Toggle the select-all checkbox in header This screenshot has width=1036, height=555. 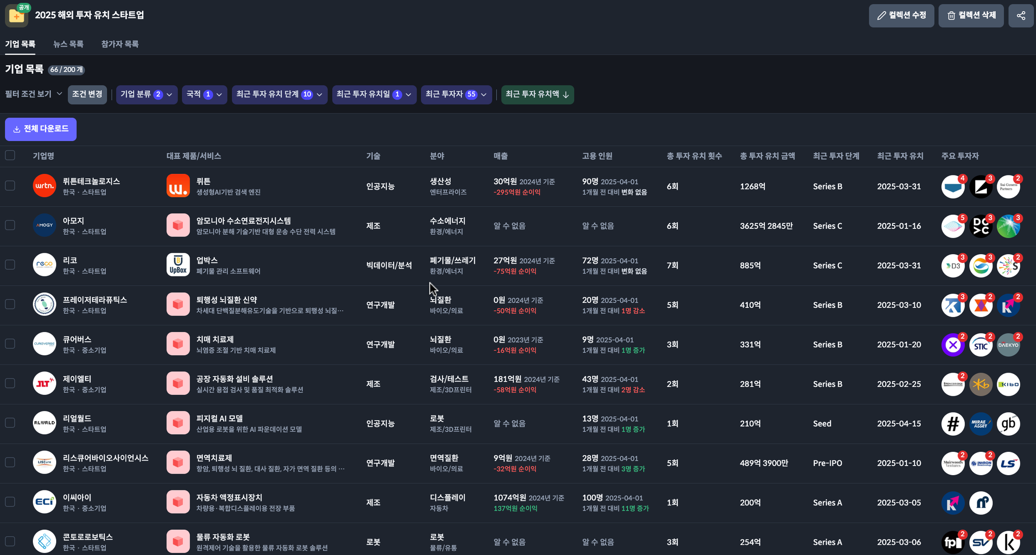point(10,156)
